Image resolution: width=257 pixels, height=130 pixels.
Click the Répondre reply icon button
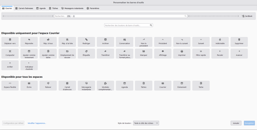click(x=29, y=42)
